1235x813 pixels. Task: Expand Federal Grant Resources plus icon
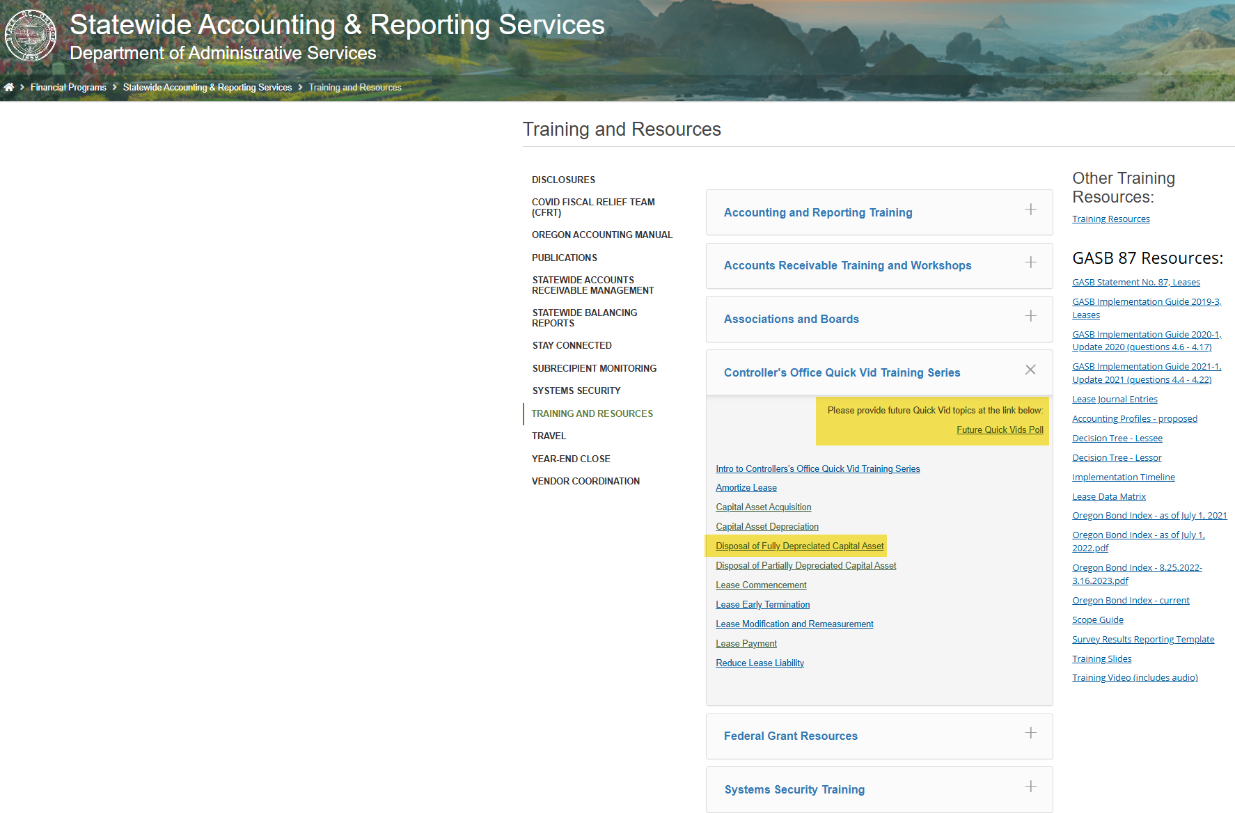click(1030, 733)
